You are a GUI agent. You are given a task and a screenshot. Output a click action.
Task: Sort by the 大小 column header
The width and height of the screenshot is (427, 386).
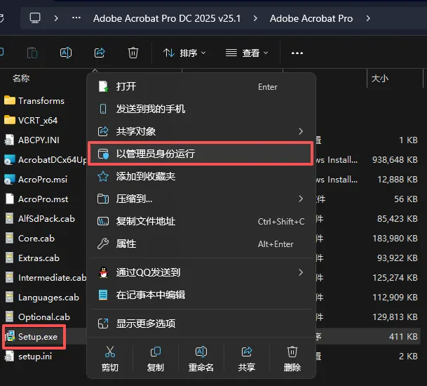(x=379, y=79)
